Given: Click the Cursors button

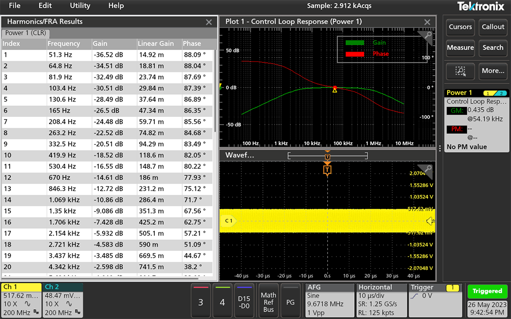Looking at the screenshot, I should tap(460, 27).
